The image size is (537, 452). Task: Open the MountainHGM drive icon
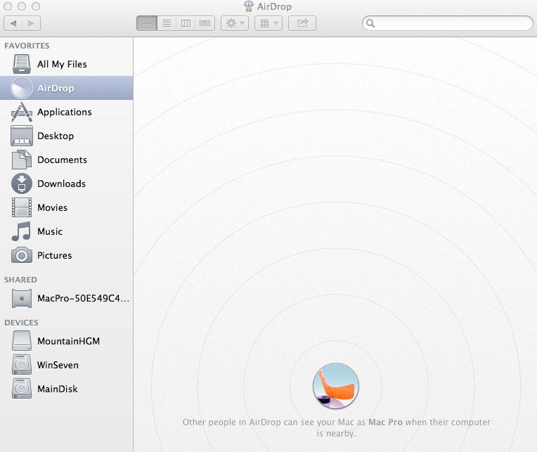(22, 341)
